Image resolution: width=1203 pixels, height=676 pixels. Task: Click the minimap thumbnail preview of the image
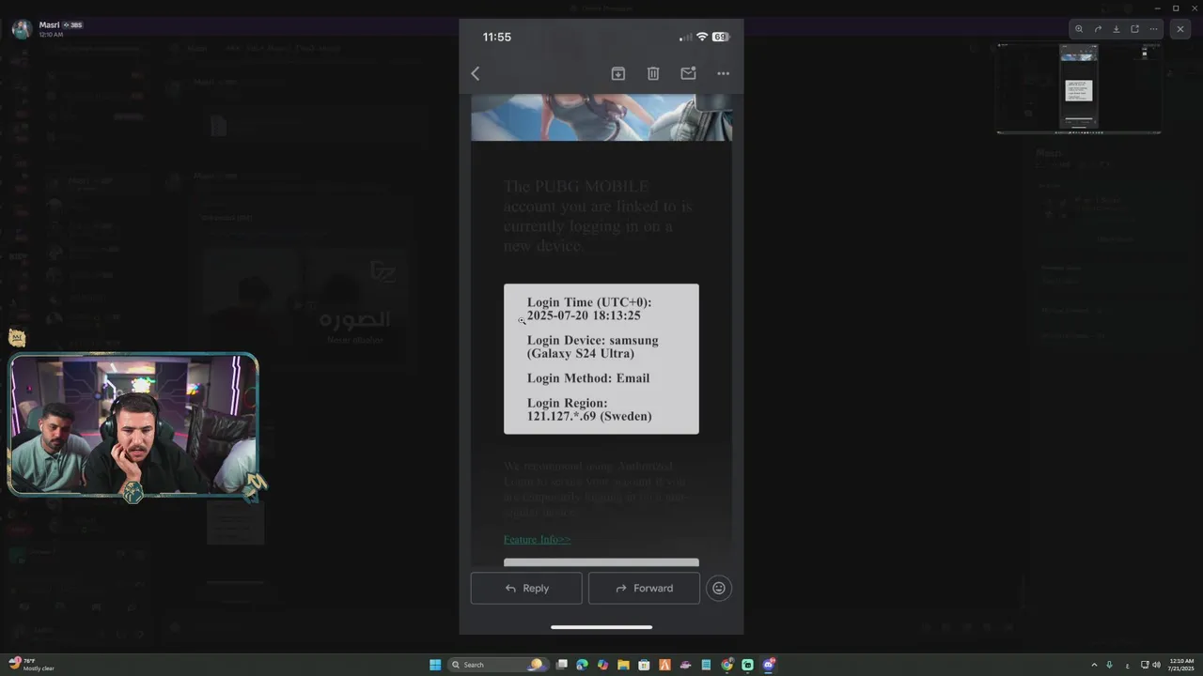point(1079,88)
